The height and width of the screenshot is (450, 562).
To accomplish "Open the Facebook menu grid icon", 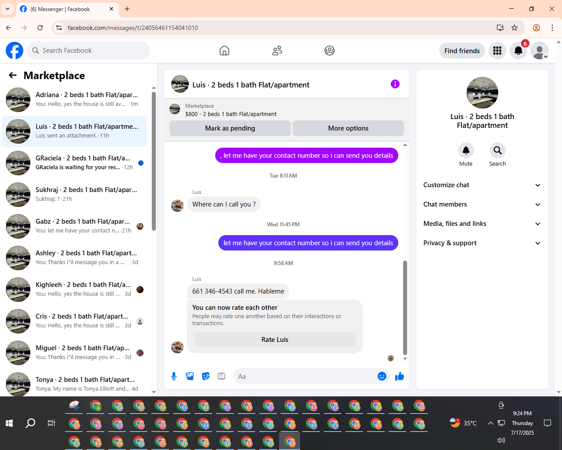I will (497, 51).
